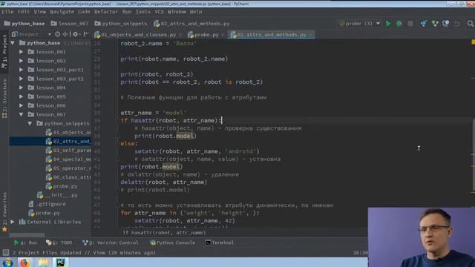Open the Structure side tool window
Screen dimensions: 475x267
tap(4, 98)
